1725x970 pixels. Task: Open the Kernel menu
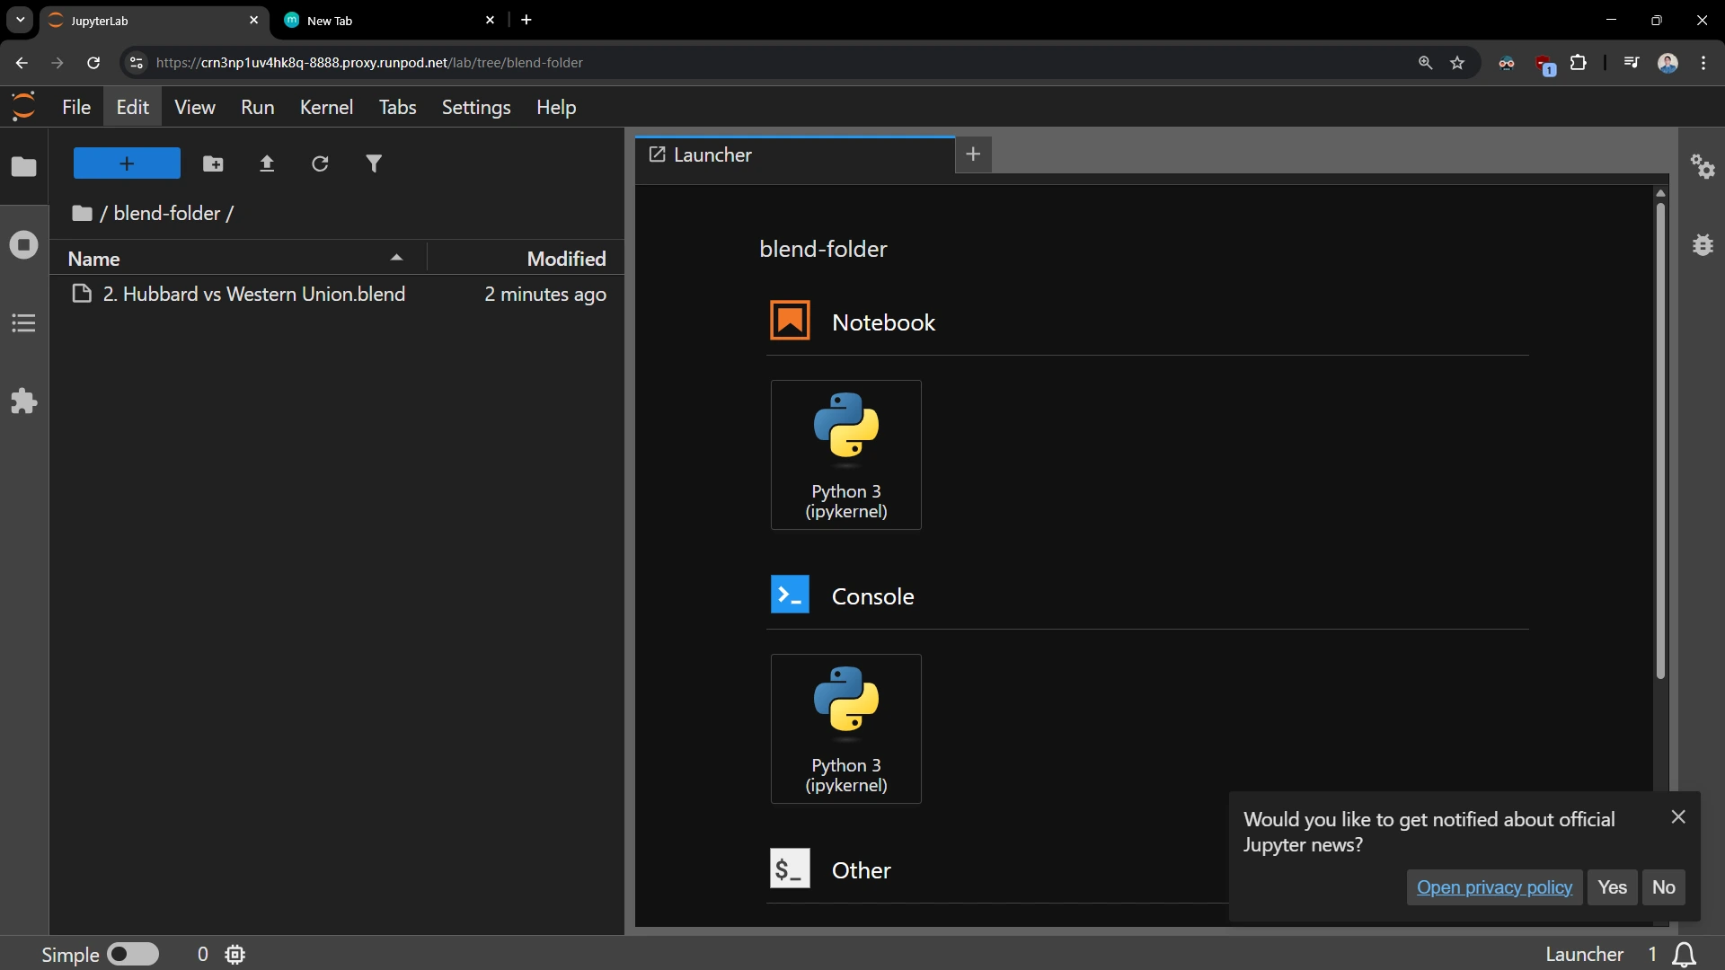pyautogui.click(x=326, y=107)
